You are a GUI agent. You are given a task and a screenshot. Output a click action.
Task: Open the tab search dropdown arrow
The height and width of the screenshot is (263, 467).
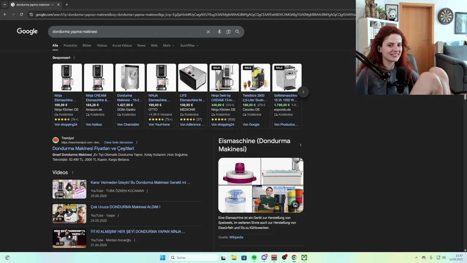(5, 5)
